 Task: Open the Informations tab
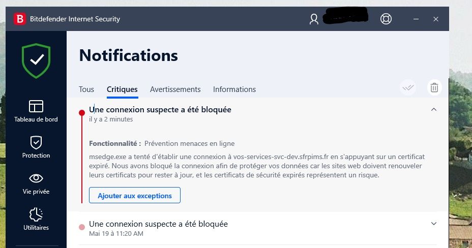[x=234, y=89]
